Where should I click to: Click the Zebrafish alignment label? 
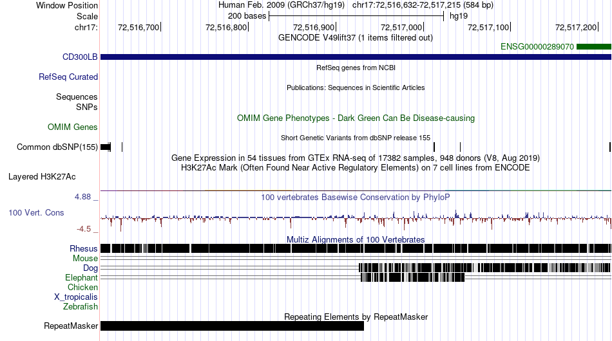(81, 307)
